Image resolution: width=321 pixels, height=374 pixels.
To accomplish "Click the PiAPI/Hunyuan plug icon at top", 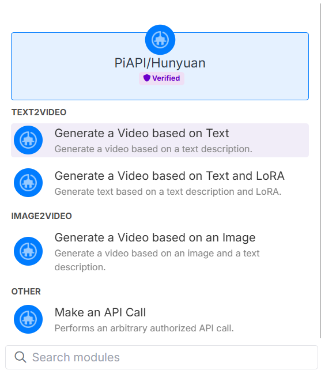I will [x=160, y=40].
